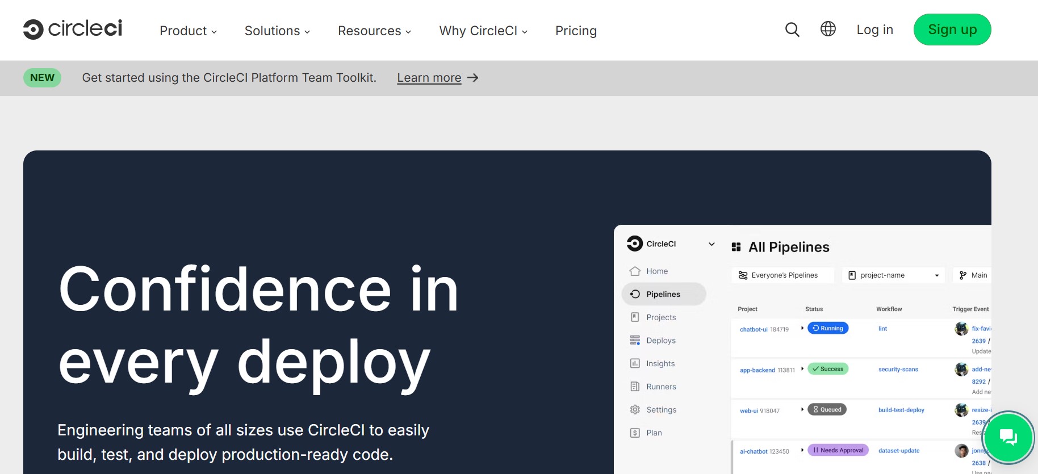Click the arrow after Learn more
The height and width of the screenshot is (474, 1038).
pos(473,78)
